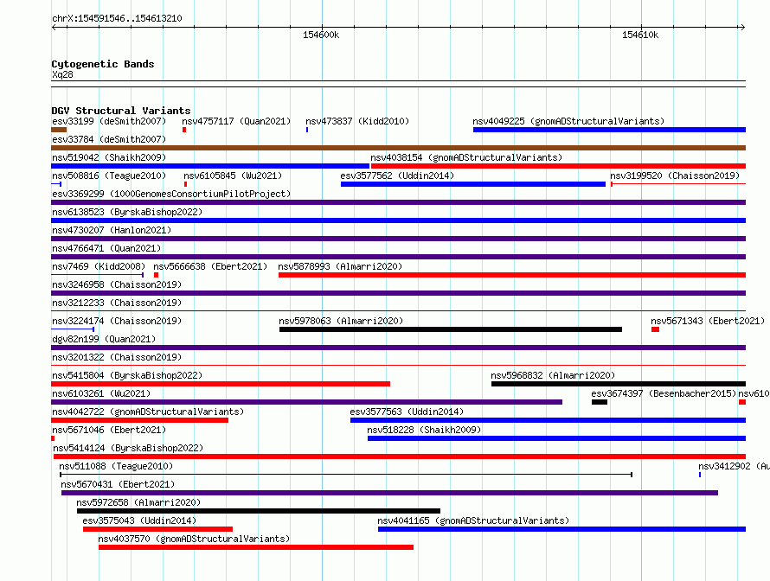Viewport: 770px width, 581px height.
Task: Open nsv4037570 gnomAD variant label
Action: coord(194,539)
